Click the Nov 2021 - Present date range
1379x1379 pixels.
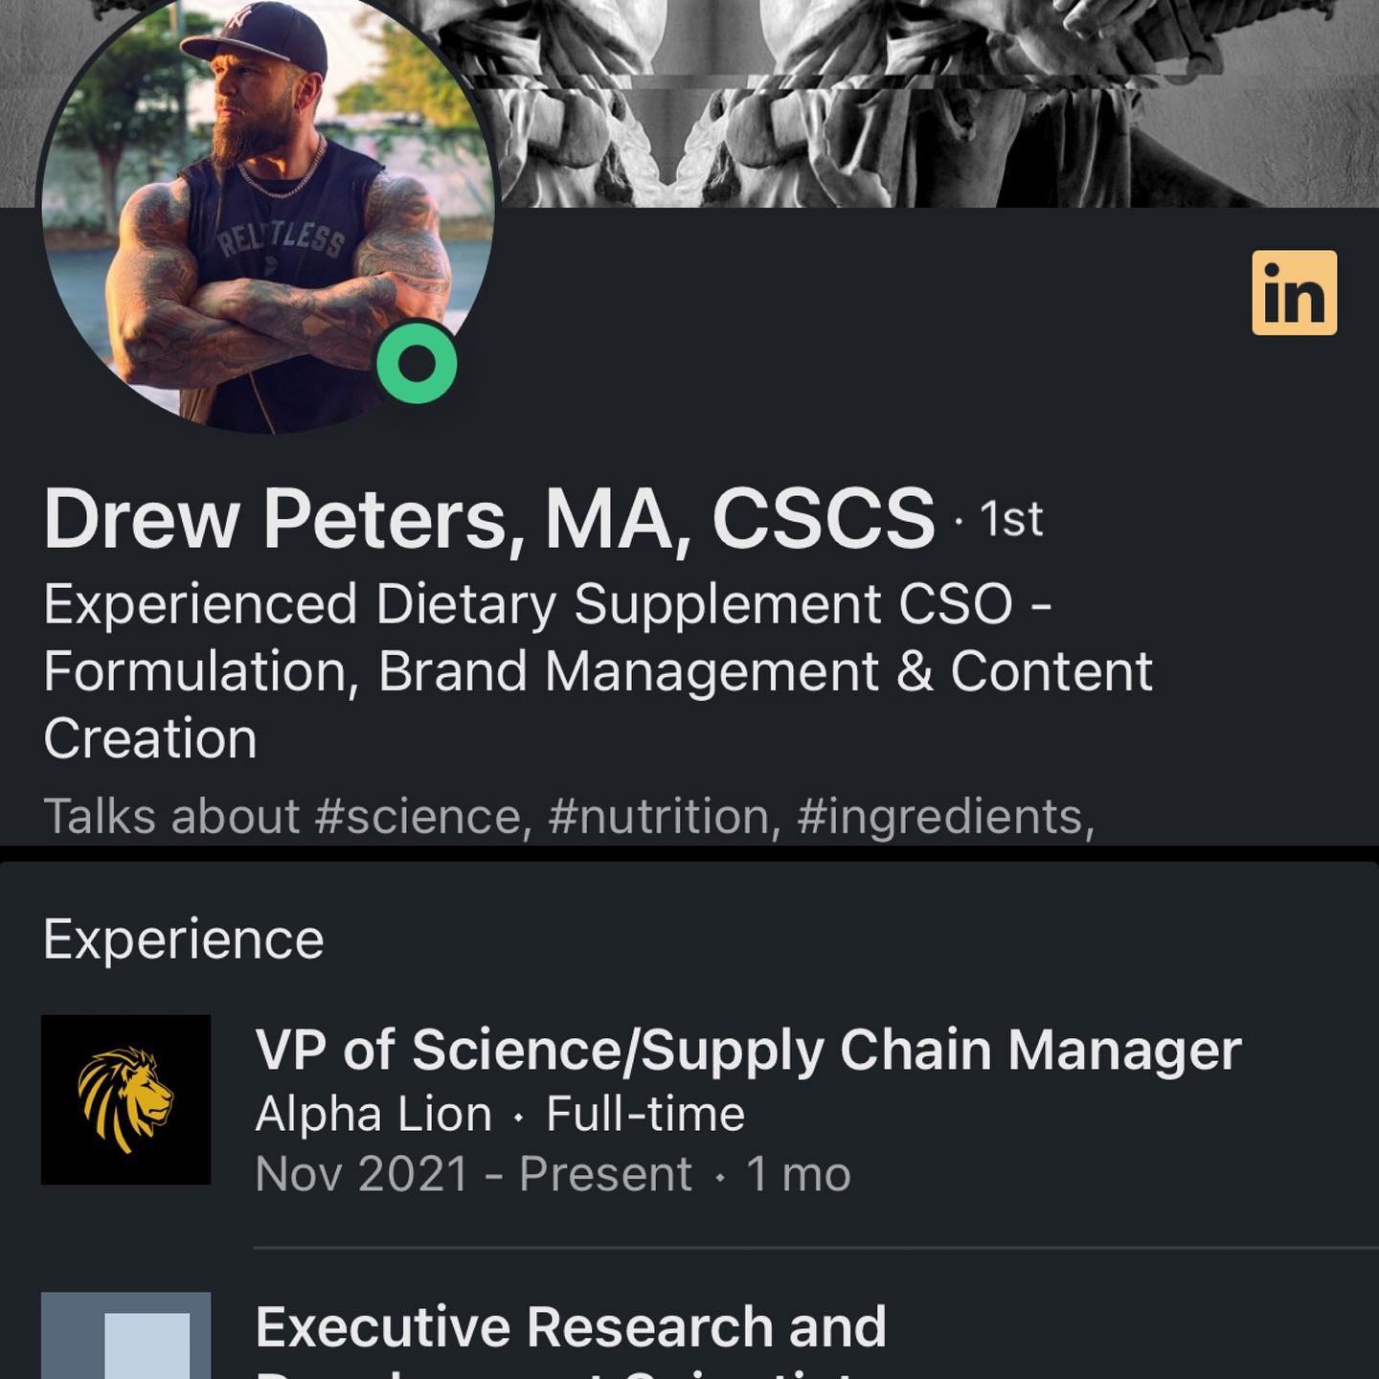[473, 1175]
